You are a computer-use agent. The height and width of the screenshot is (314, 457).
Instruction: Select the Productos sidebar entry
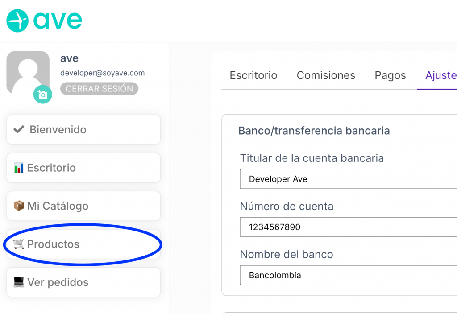83,244
